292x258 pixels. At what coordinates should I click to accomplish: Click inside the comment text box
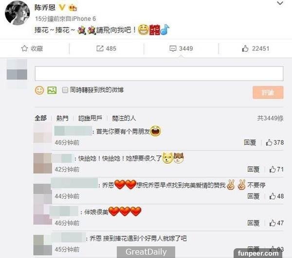point(159,74)
